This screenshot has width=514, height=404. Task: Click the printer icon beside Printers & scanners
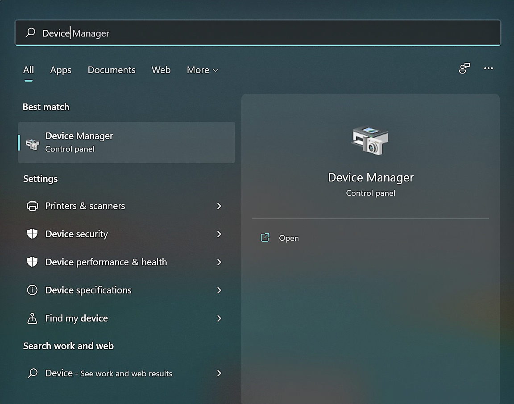click(x=32, y=206)
